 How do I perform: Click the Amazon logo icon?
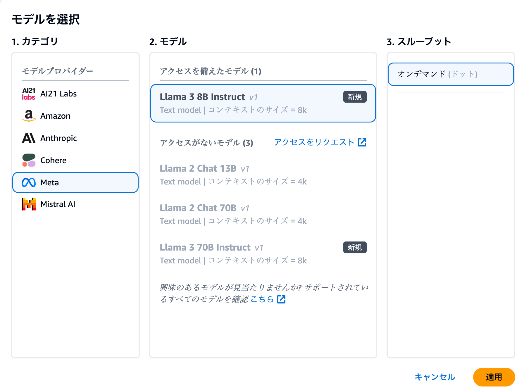pos(29,116)
